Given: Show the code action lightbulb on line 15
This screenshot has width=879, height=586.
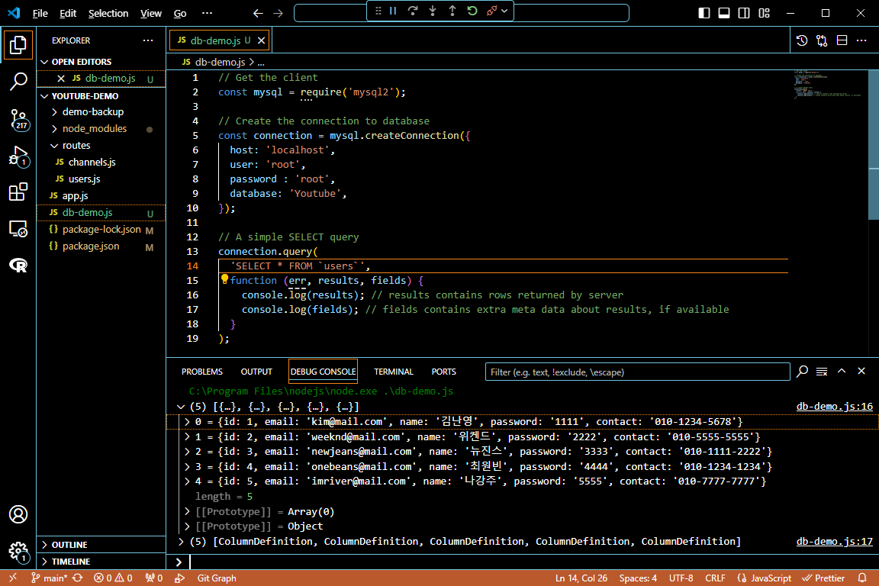Looking at the screenshot, I should point(224,279).
